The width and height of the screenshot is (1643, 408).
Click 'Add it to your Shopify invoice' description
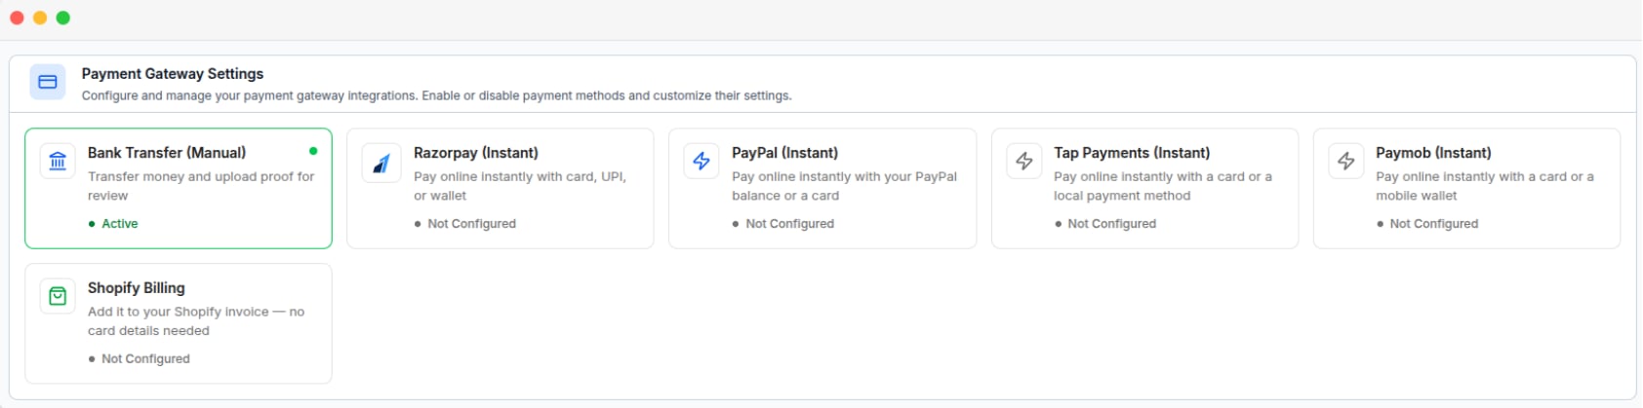tap(196, 321)
